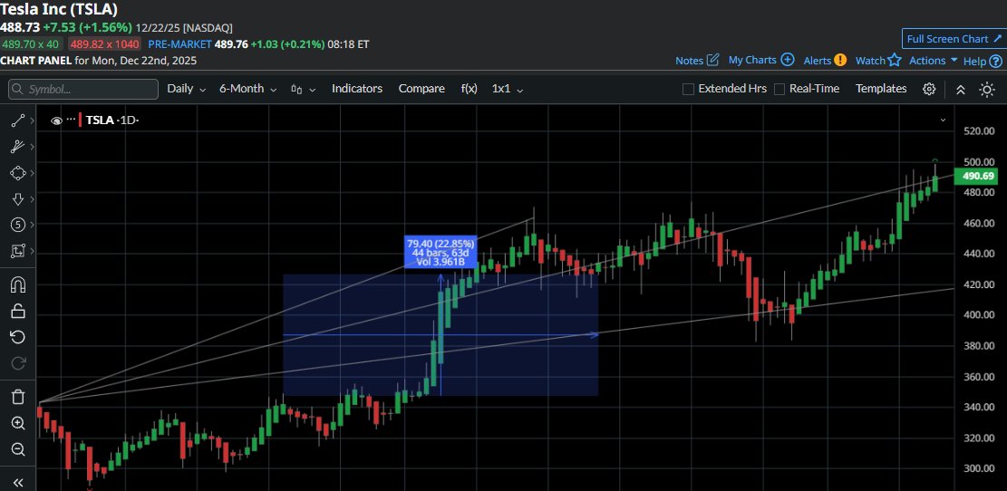Viewport: 1007px width, 491px height.
Task: Open the Compare menu
Action: coord(421,89)
